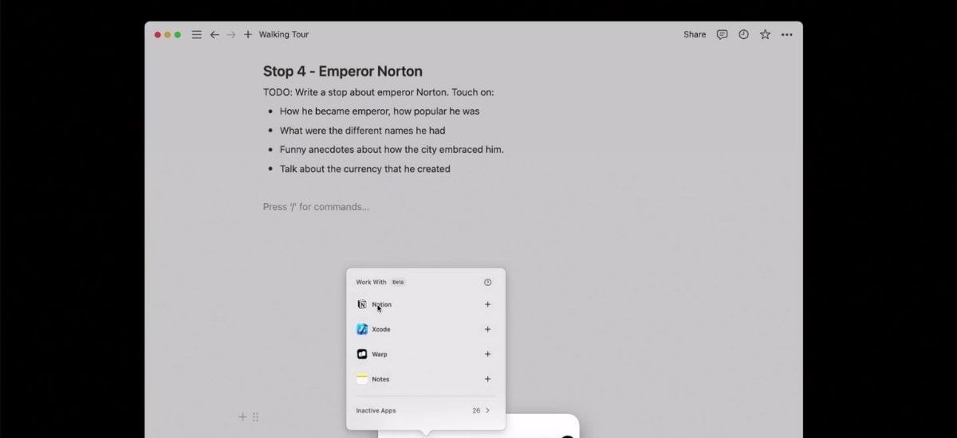Click the Share button
The height and width of the screenshot is (438, 957).
point(695,34)
